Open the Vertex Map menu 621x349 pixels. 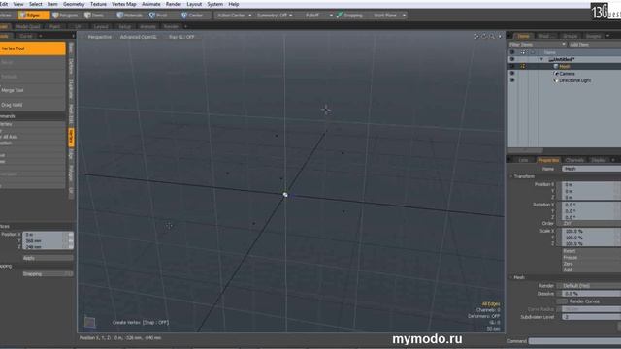(124, 4)
